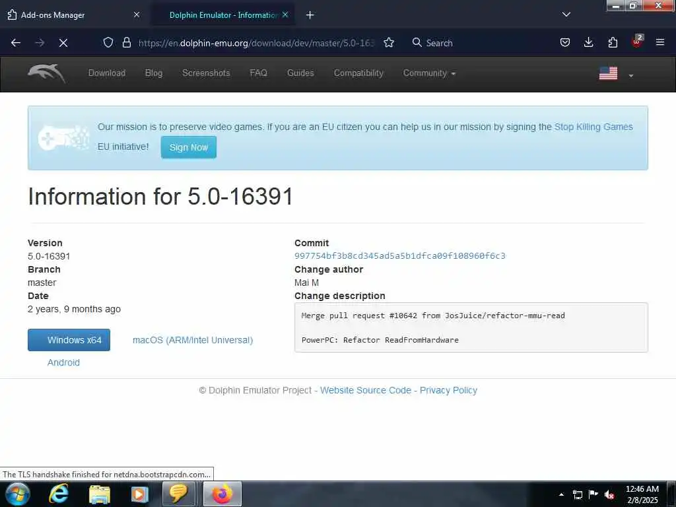Click the author name Mai M
Screen dimensions: 676x507
tap(306, 283)
